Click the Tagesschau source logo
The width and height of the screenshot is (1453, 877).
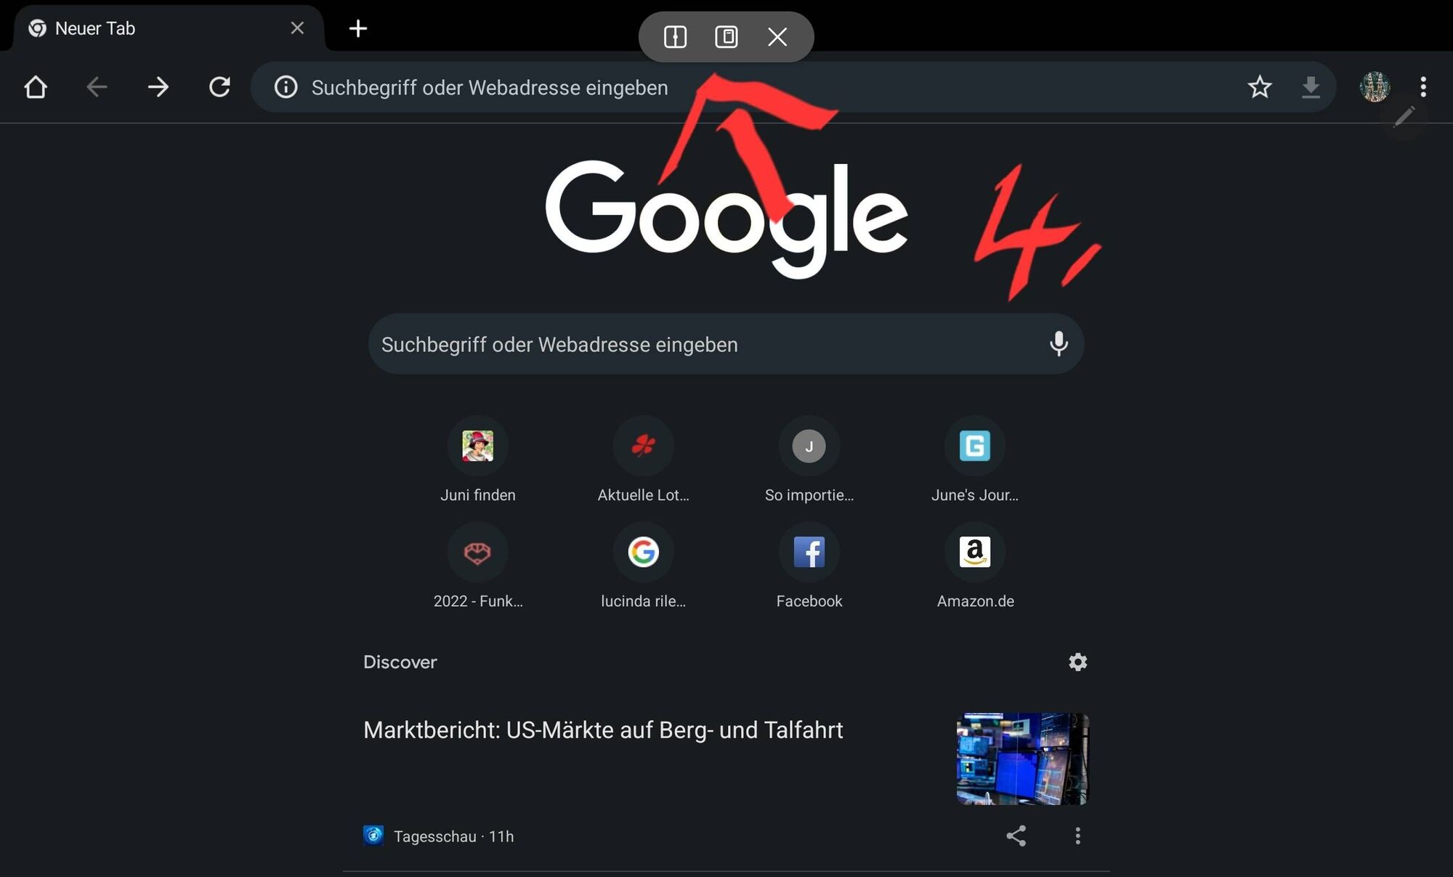(373, 836)
